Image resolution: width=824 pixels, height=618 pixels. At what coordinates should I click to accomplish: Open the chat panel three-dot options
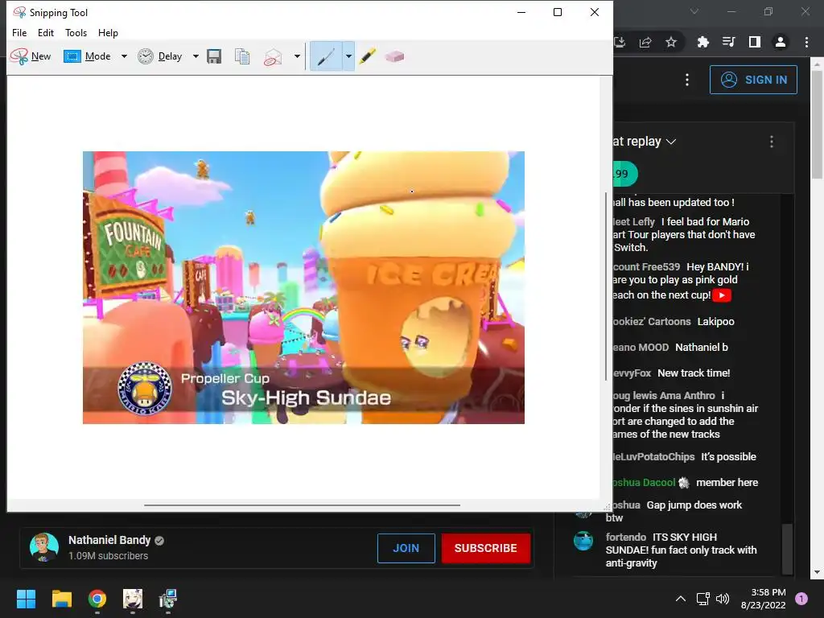[771, 142]
